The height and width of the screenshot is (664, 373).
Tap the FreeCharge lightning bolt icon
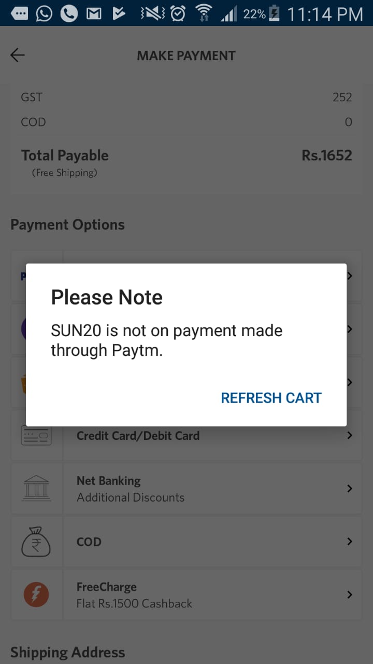pyautogui.click(x=36, y=594)
